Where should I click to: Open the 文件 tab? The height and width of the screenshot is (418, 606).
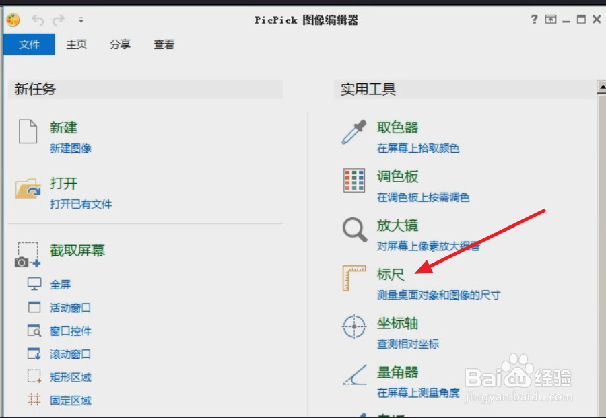(x=30, y=44)
